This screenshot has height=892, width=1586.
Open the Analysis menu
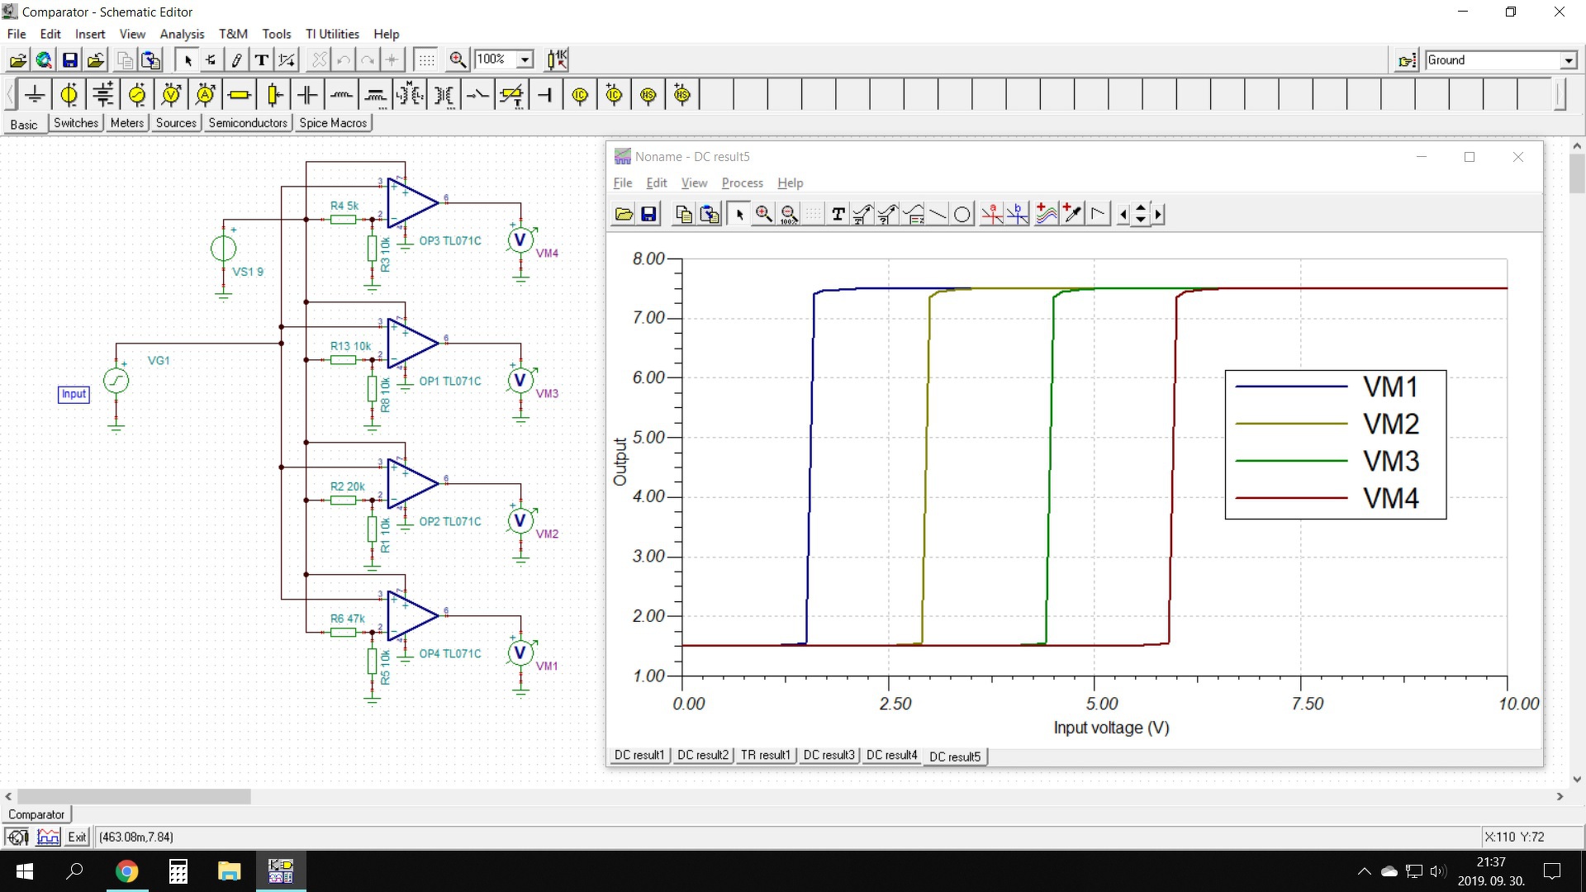click(x=182, y=34)
